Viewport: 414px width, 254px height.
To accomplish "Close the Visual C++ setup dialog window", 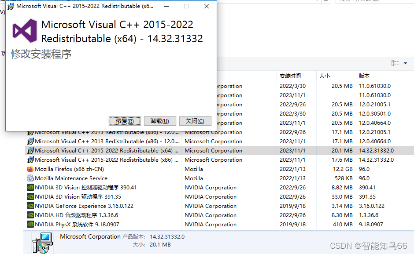I will [207, 6].
